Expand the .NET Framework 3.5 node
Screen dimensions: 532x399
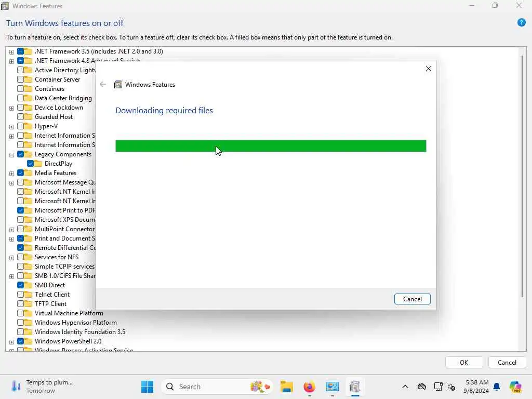[x=11, y=52]
